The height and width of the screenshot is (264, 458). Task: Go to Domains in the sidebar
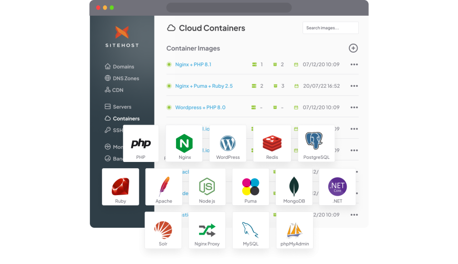123,67
